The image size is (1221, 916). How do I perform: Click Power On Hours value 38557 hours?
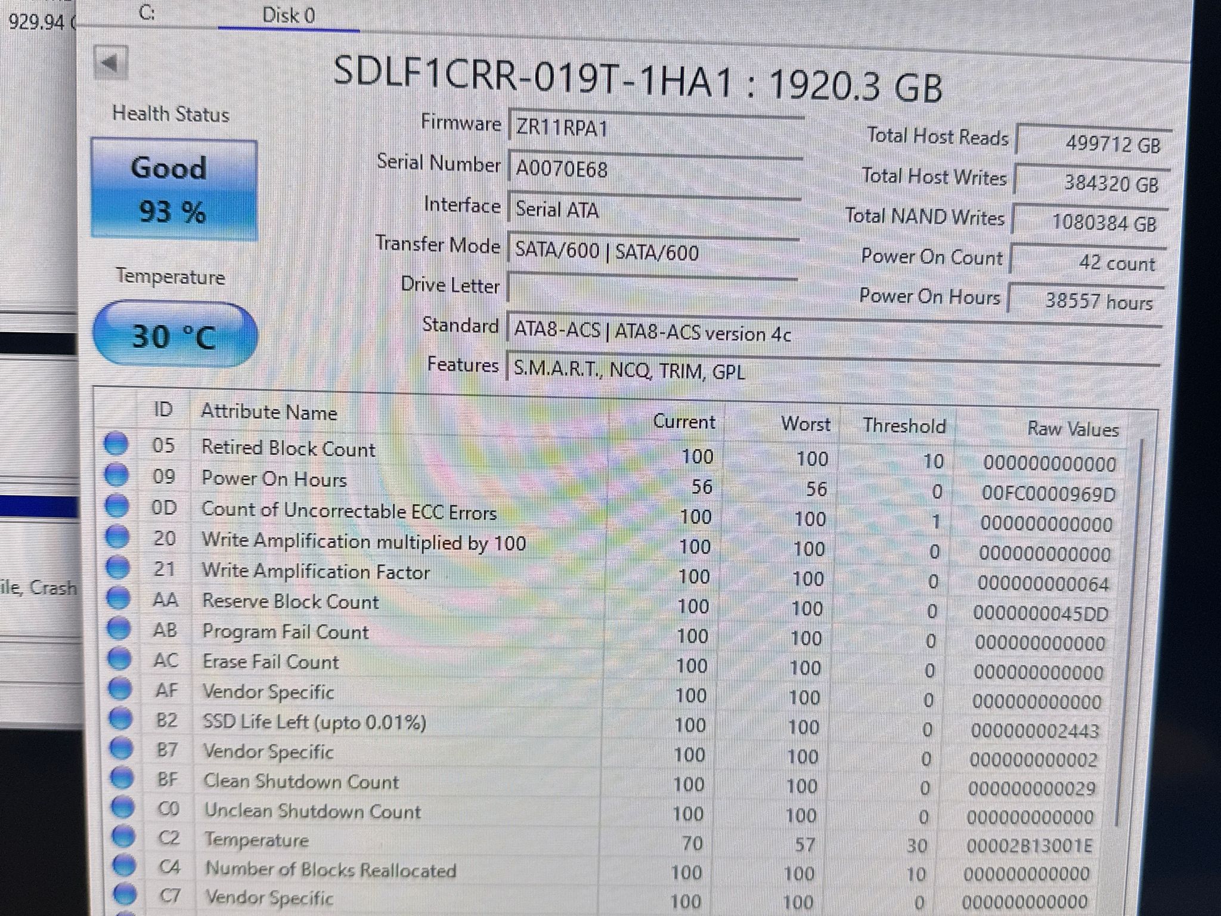coord(1086,301)
